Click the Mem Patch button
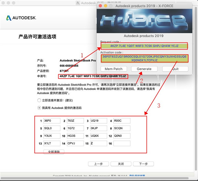Image resolution: width=198 pixels, height=181 pixels. pos(114,69)
